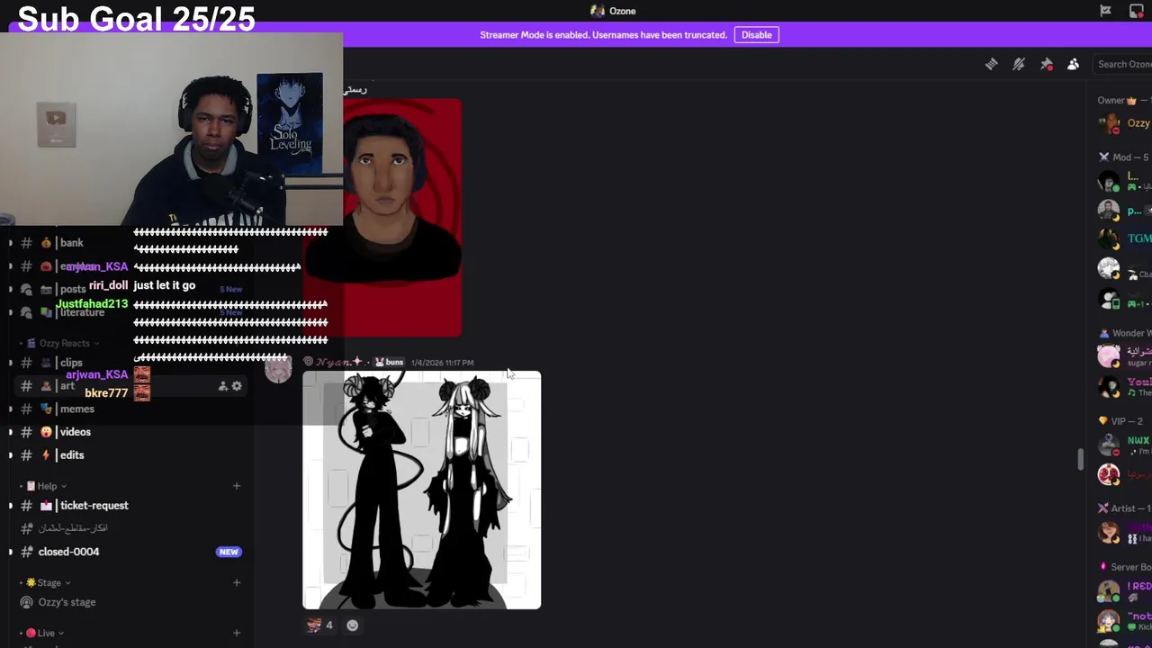Add channel to Stage category

pyautogui.click(x=237, y=582)
